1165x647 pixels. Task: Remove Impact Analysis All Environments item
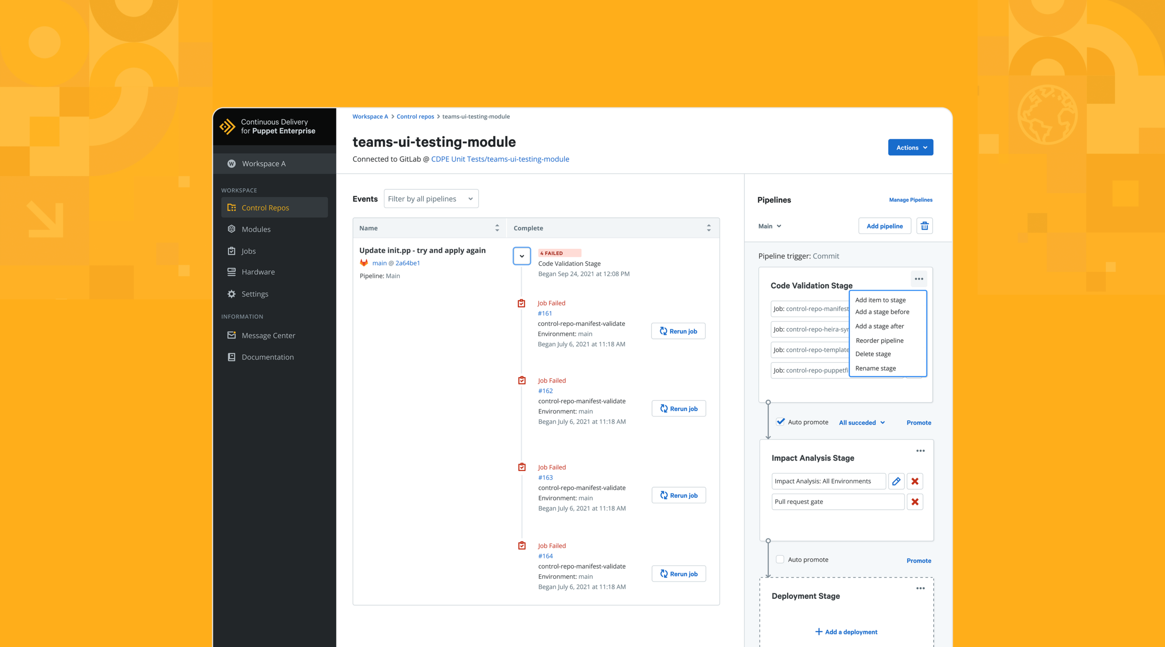pos(915,481)
